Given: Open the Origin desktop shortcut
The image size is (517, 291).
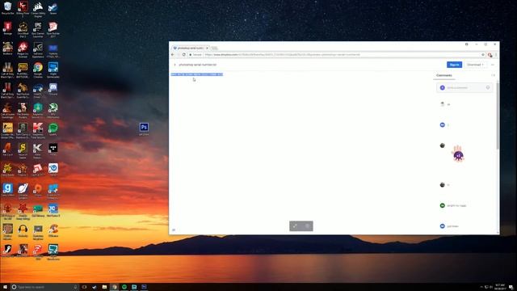Looking at the screenshot, I should tap(38, 190).
